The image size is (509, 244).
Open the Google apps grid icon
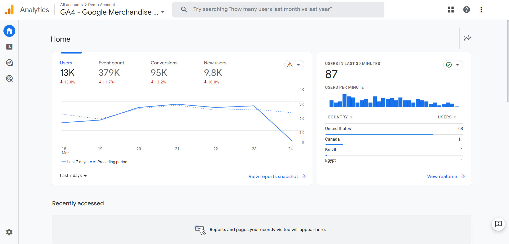(x=451, y=10)
